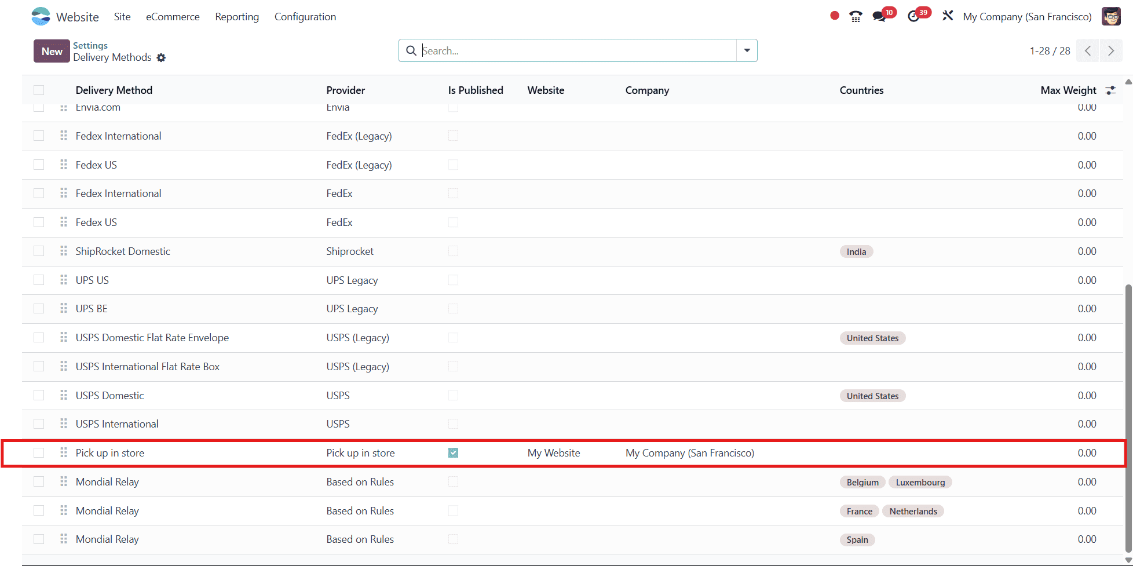Click drag handle of Mondial Relay Belgium row
This screenshot has width=1133, height=566.
pyautogui.click(x=64, y=481)
